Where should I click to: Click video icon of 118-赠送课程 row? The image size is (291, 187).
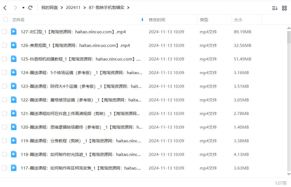click(x=14, y=154)
